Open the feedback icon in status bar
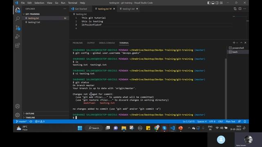This screenshot has width=262, height=147. (x=239, y=122)
